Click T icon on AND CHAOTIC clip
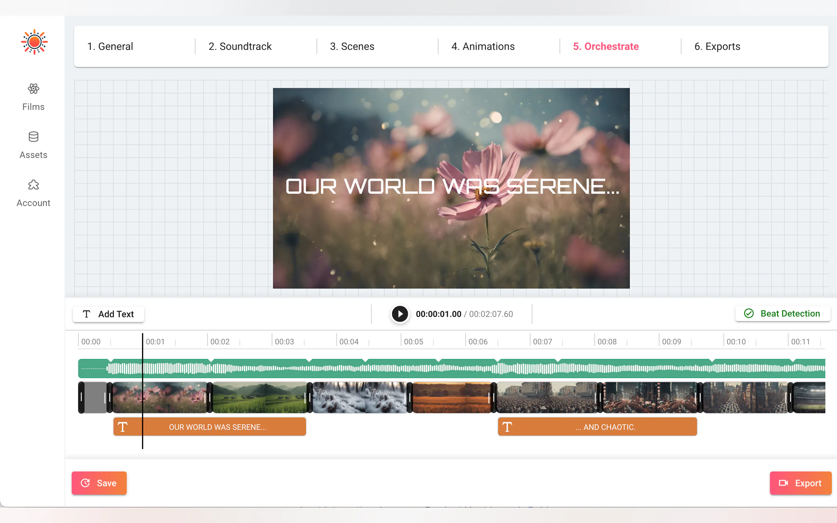Image resolution: width=837 pixels, height=523 pixels. pos(507,427)
